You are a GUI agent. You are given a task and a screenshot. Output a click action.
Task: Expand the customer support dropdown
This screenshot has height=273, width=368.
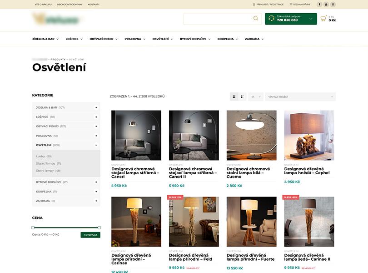310,19
